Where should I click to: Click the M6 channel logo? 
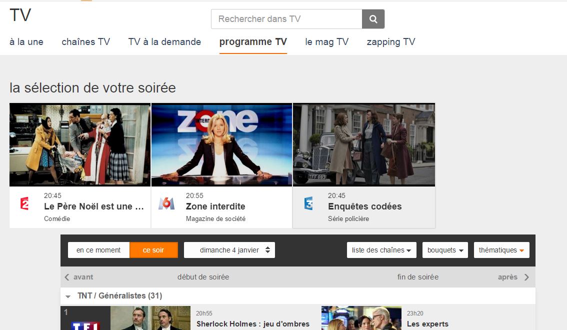[x=166, y=203]
